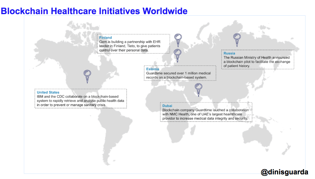This screenshot has width=315, height=179.
Task: Select the 'Finland' heading
Action: (106, 38)
